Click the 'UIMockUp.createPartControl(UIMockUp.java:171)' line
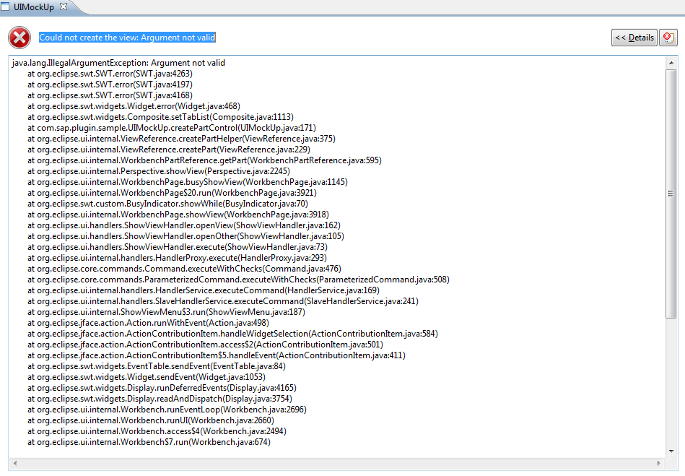 point(172,128)
